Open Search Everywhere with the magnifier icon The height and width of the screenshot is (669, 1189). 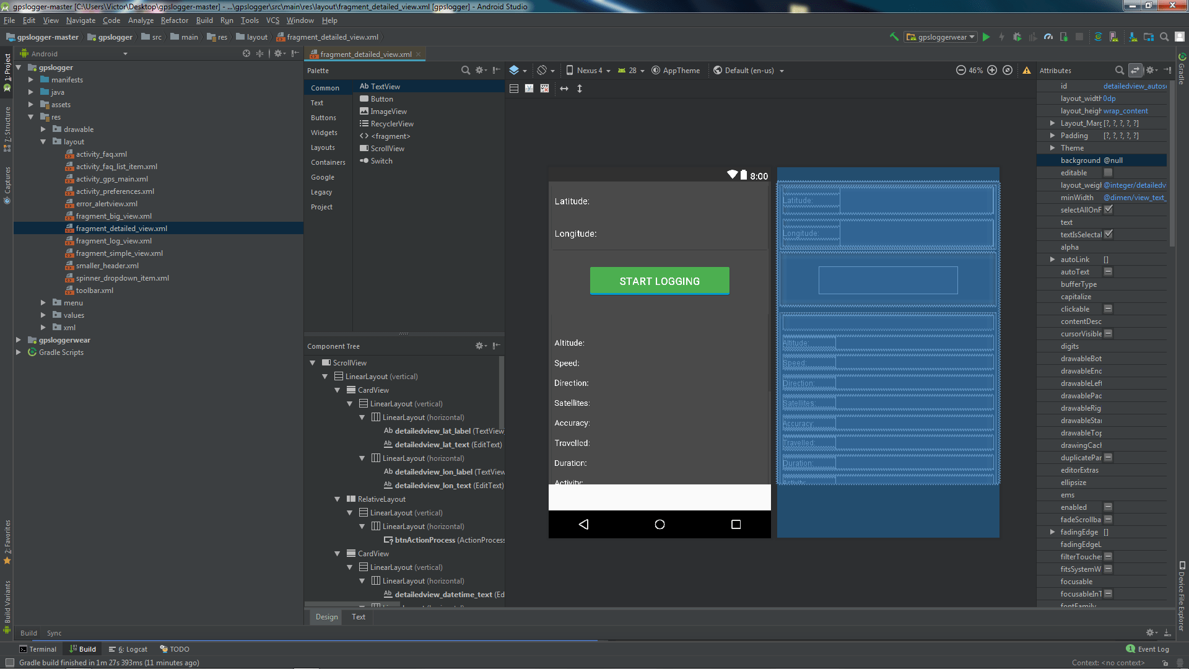tap(1164, 37)
